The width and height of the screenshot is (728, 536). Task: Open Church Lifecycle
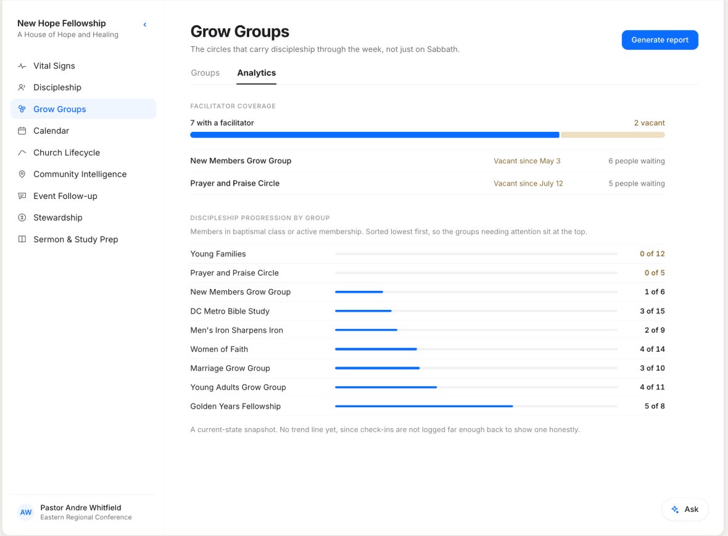[x=83, y=153]
